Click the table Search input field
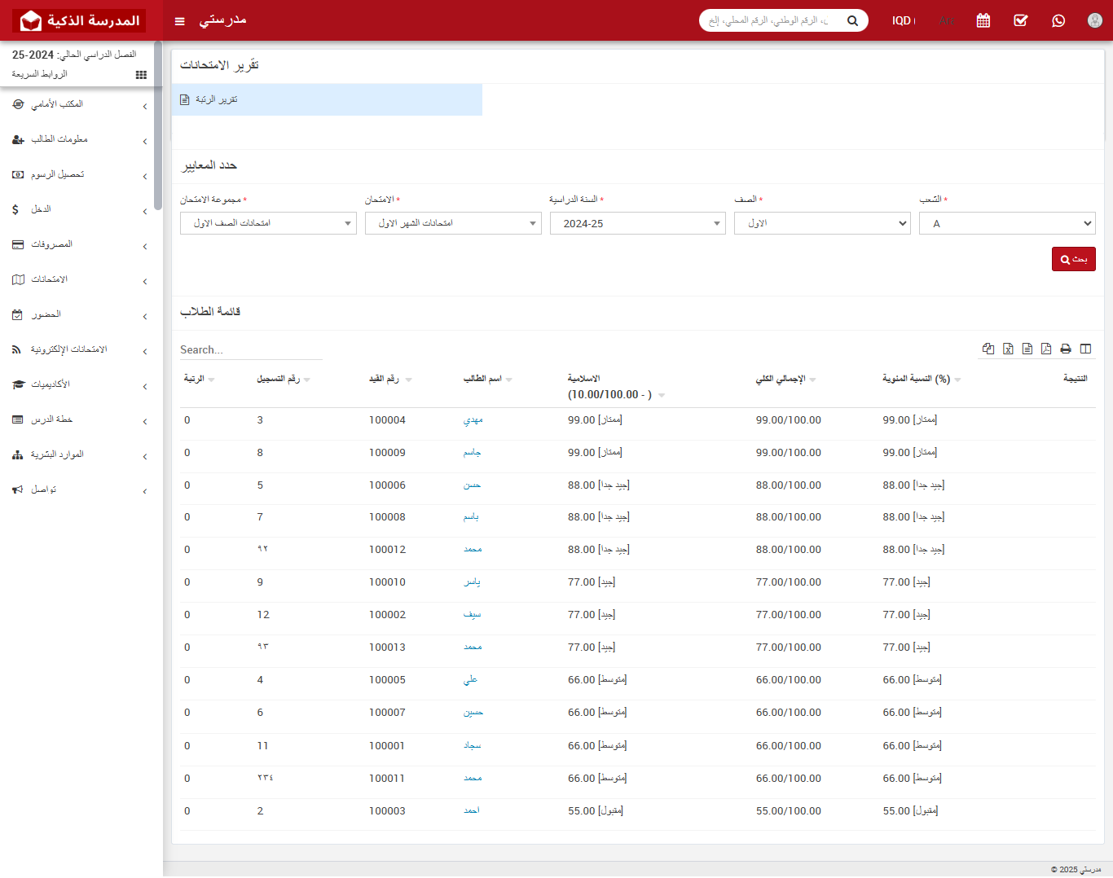The height and width of the screenshot is (878, 1113). tap(251, 349)
